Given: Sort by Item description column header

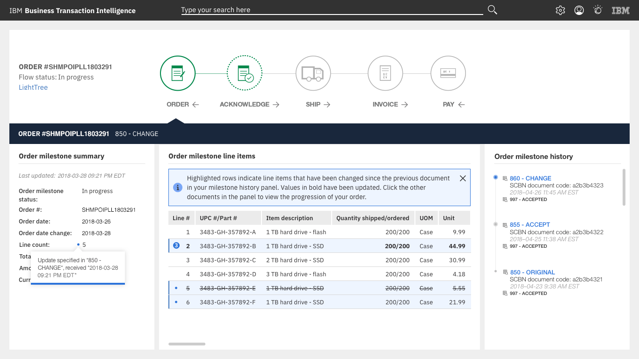Looking at the screenshot, I should coord(297,218).
